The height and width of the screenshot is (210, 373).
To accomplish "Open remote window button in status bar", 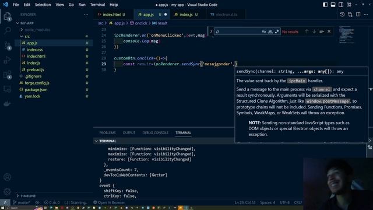I will [x=5, y=202].
